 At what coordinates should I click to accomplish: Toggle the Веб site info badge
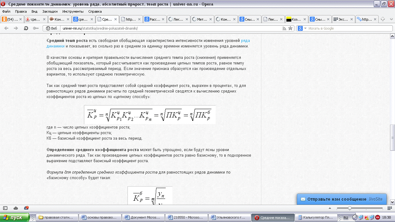(x=52, y=28)
